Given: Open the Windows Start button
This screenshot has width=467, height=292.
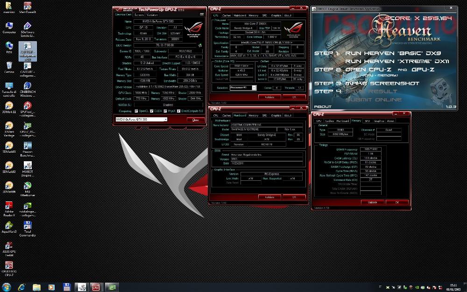Looking at the screenshot, I should pos(6,287).
